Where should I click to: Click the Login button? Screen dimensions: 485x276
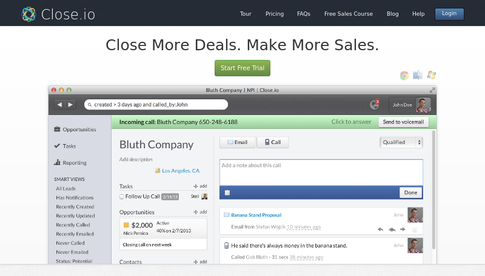tap(449, 14)
